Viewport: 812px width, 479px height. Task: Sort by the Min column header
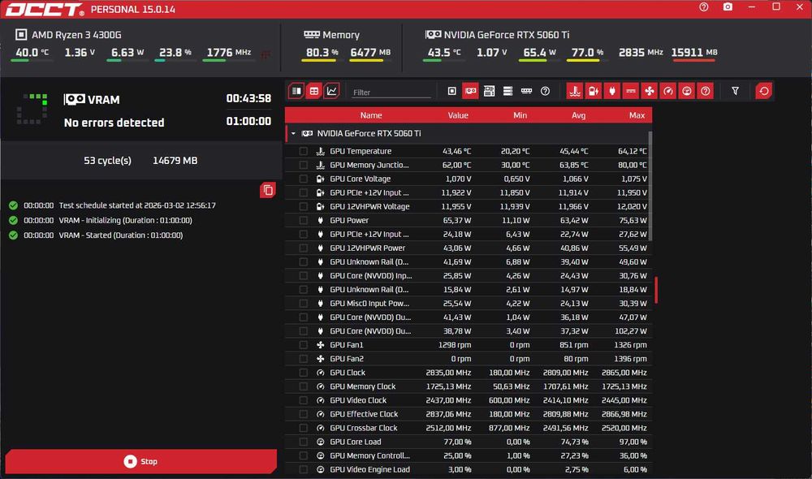520,115
